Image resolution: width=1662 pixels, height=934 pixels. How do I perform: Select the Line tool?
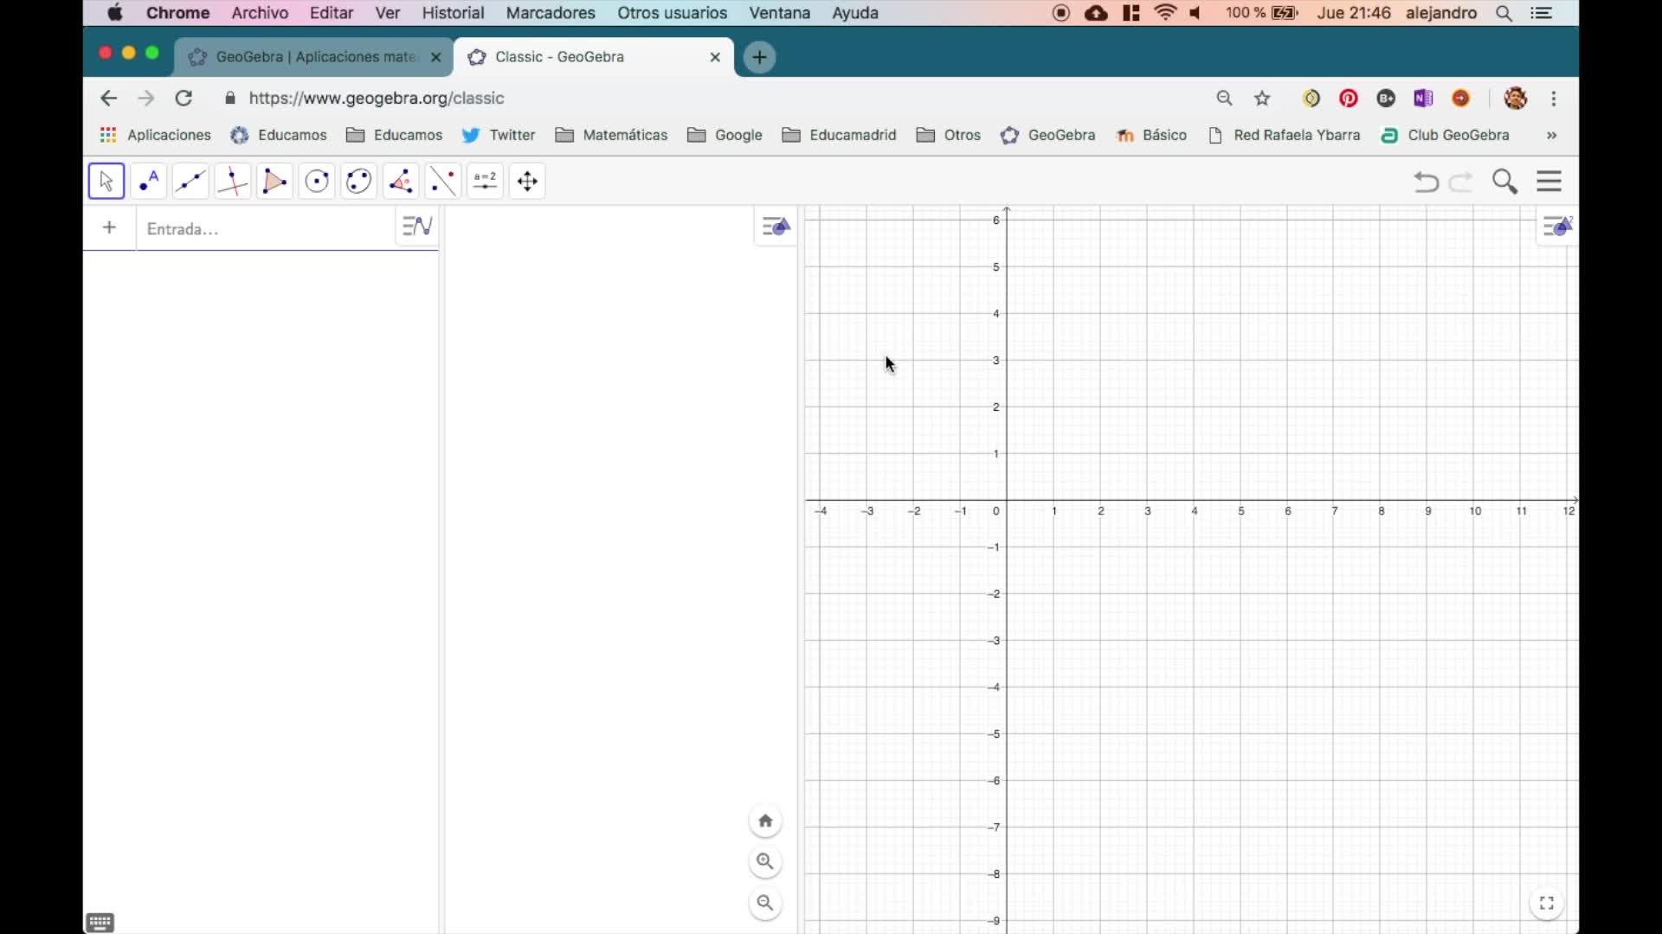pyautogui.click(x=190, y=182)
